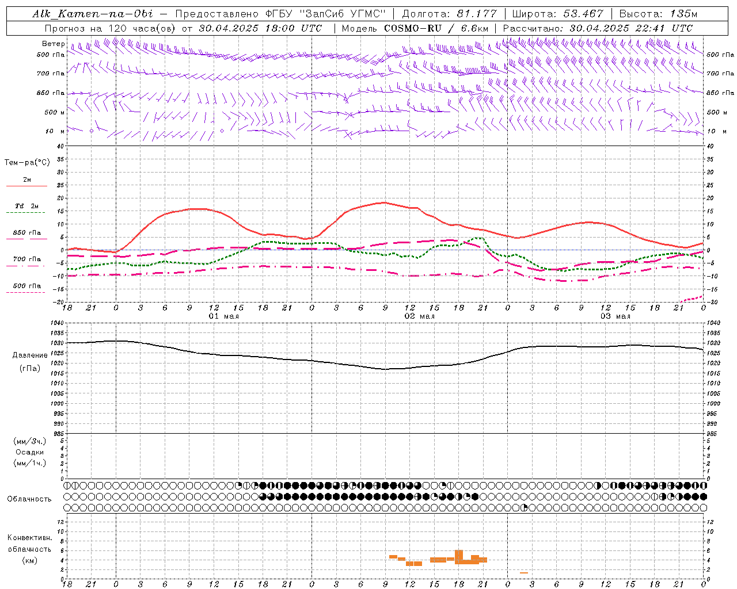
Task: Click the '(мм/1ч.)' precipitation unit label
Action: 30,463
